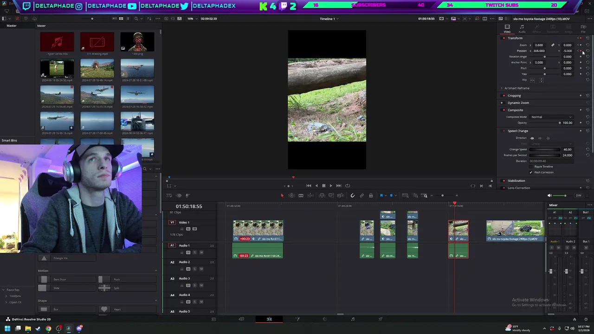The image size is (594, 334).
Task: Mute Audio 1 track M button
Action: 201,252
